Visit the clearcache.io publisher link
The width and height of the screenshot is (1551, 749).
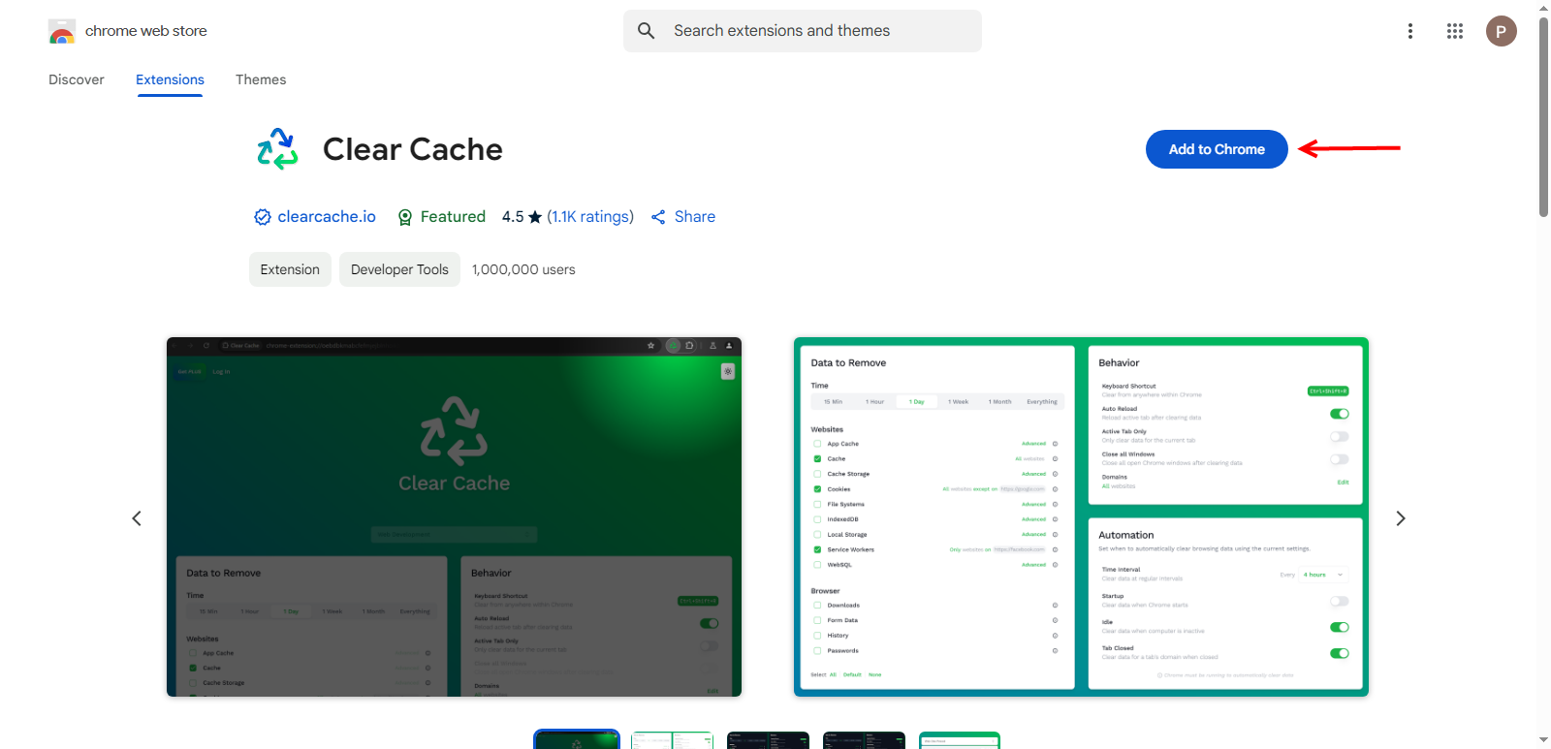(327, 217)
